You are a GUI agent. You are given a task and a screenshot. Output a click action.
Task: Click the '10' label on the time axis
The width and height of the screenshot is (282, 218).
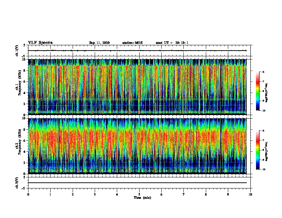[250, 194]
